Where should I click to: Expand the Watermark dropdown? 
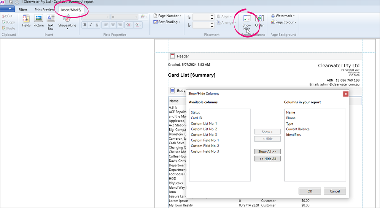pos(283,16)
